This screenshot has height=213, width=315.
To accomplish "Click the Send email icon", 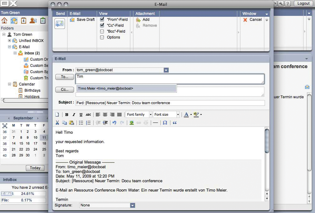I will 59,24.
